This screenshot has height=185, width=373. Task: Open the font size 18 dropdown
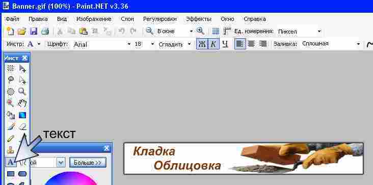point(152,44)
